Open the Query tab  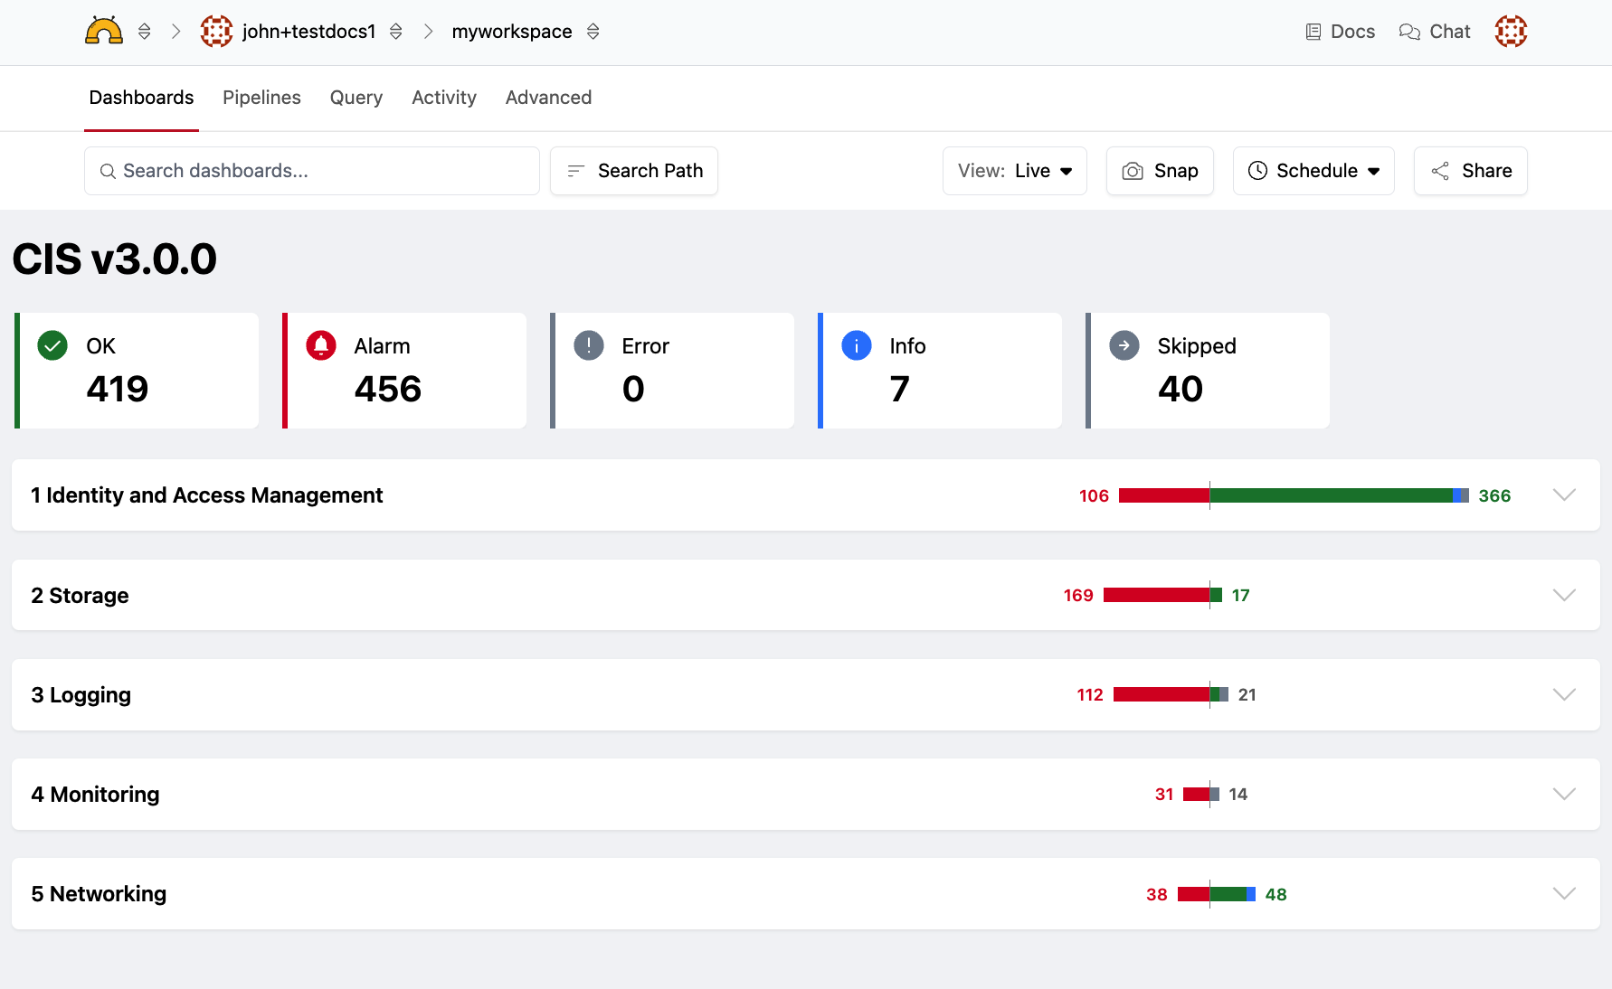(x=356, y=98)
